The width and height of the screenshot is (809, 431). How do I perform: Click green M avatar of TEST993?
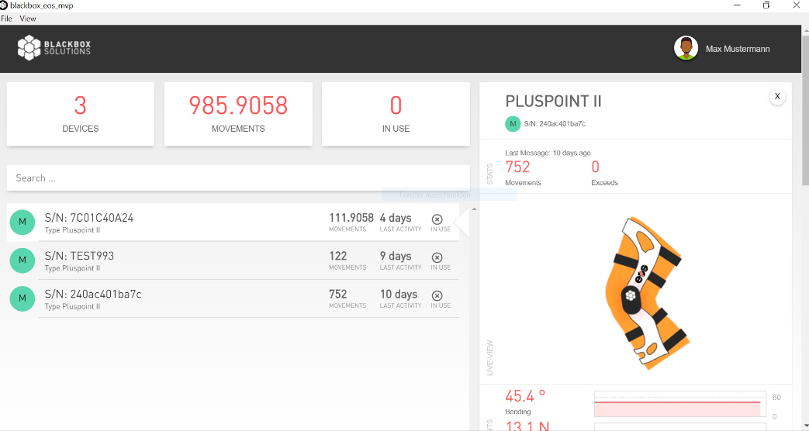tap(22, 260)
